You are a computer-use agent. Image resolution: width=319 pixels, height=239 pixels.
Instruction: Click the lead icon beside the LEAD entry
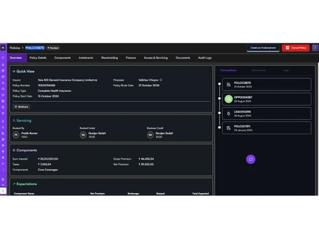point(228,113)
